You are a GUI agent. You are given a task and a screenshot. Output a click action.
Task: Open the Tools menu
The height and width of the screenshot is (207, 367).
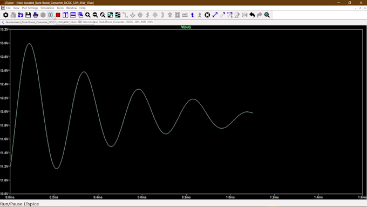(x=60, y=8)
